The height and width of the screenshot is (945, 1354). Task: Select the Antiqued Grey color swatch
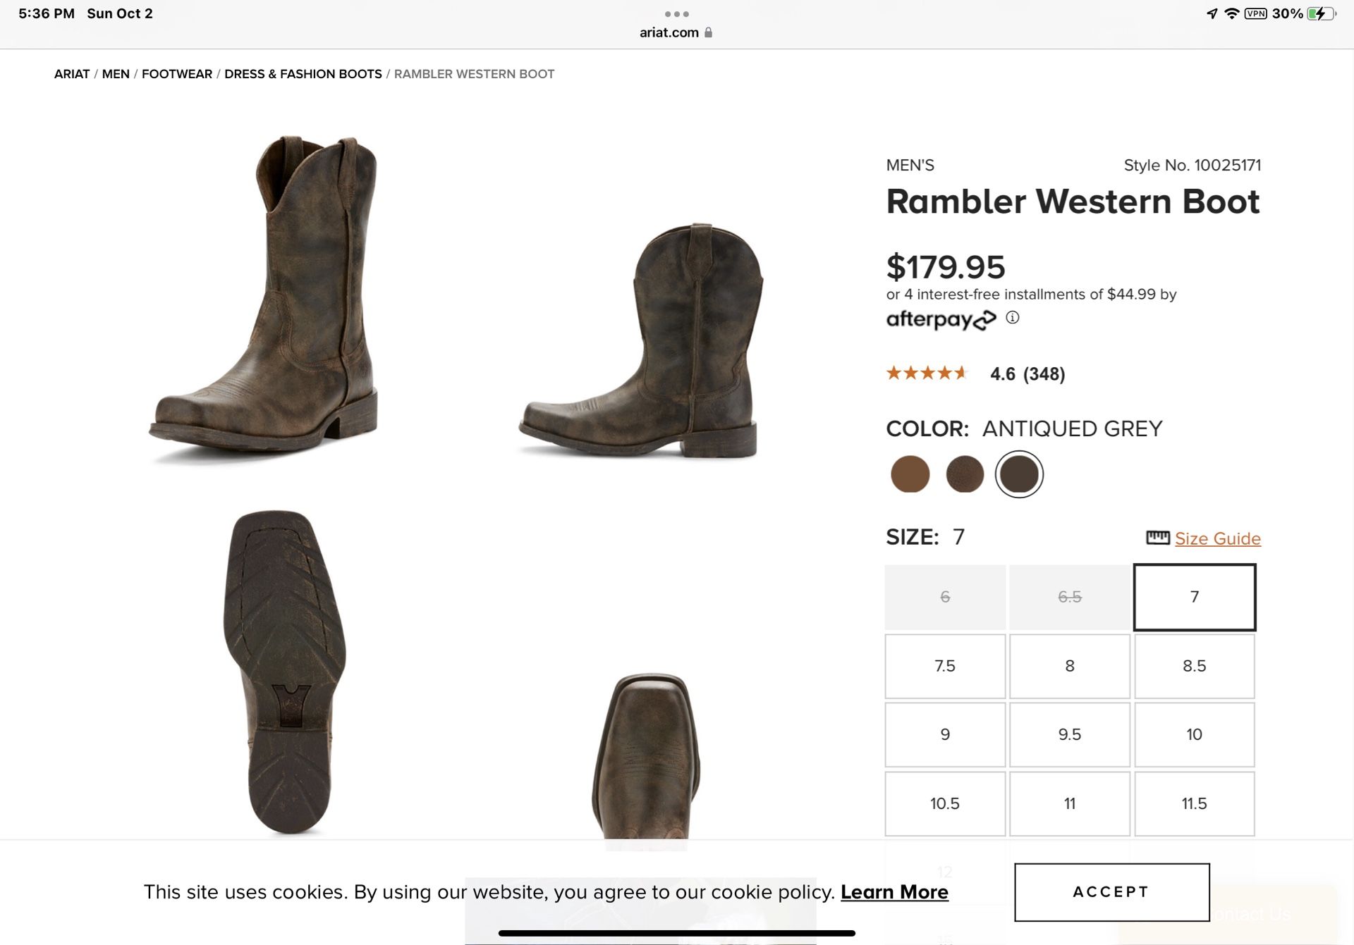click(1019, 474)
